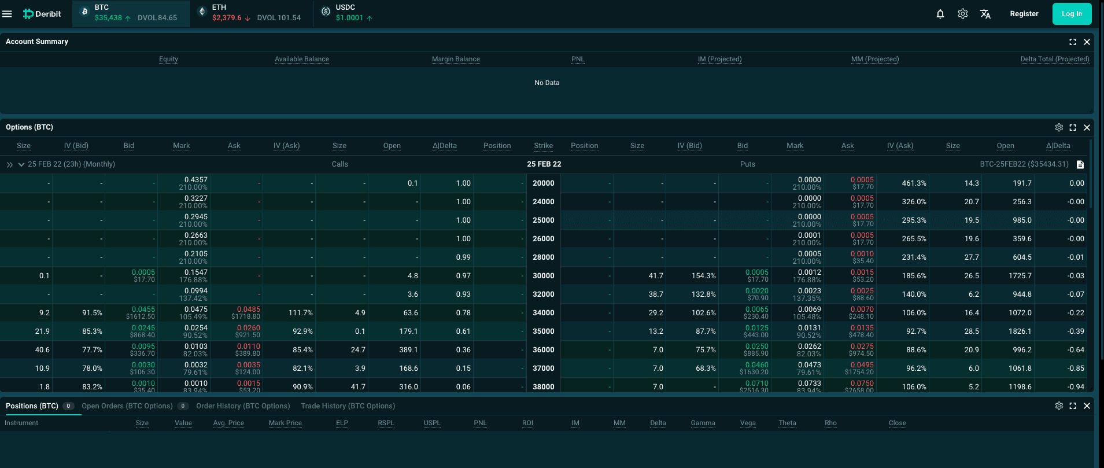Collapse the 25 FEB 22 expiry row

(x=21, y=165)
